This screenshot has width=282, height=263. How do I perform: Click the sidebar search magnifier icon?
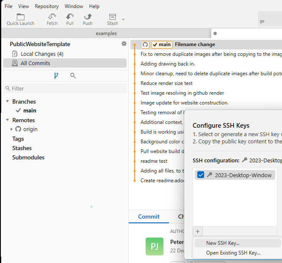[73, 76]
